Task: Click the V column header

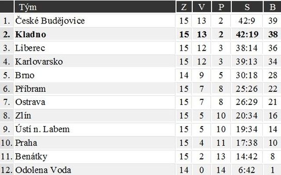Action: [202, 7]
